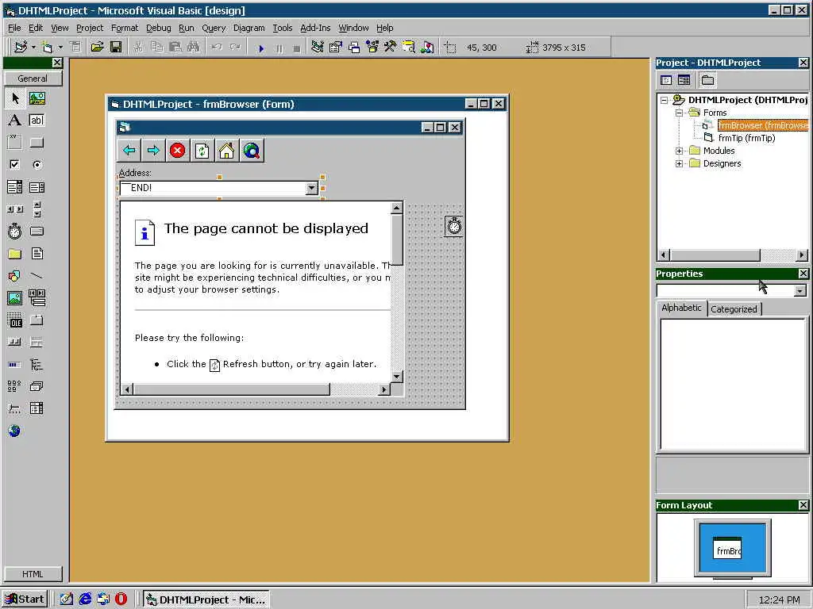Viewport: 813px width, 609px height.
Task: Select the ListBox control tool
Action: click(37, 187)
